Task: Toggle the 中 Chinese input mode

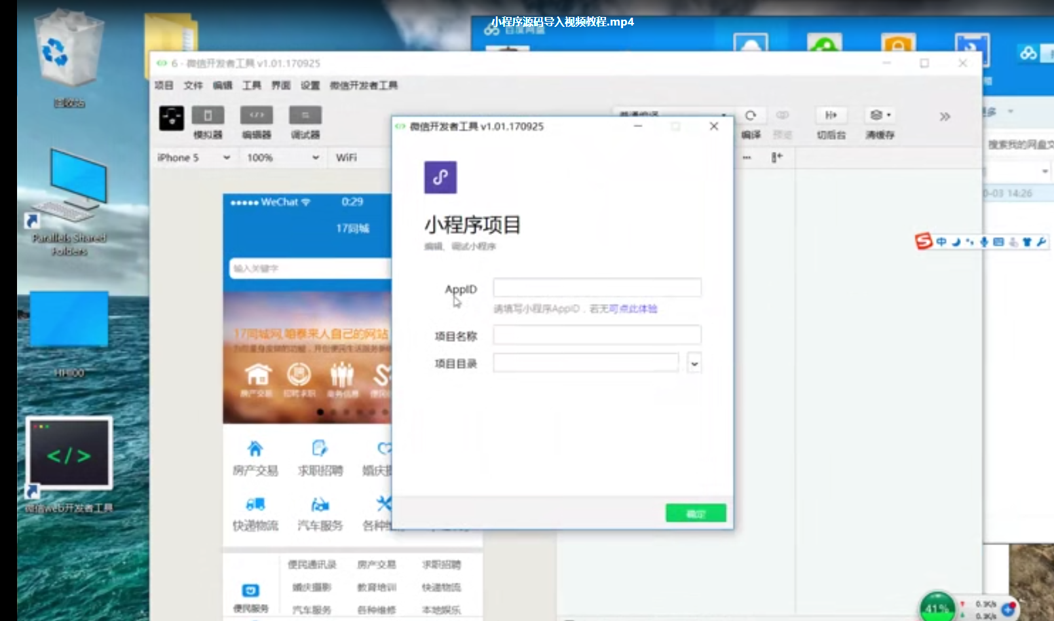Action: [x=941, y=242]
